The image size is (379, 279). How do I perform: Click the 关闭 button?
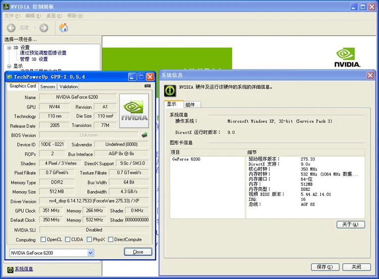pos(356,267)
